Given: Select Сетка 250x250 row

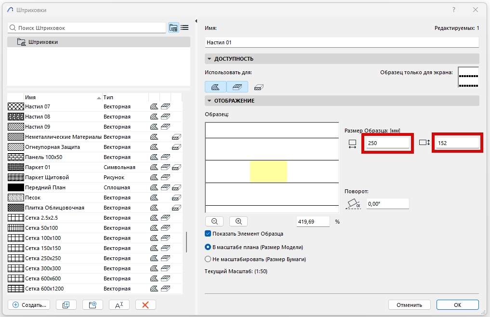Looking at the screenshot, I should 95,258.
